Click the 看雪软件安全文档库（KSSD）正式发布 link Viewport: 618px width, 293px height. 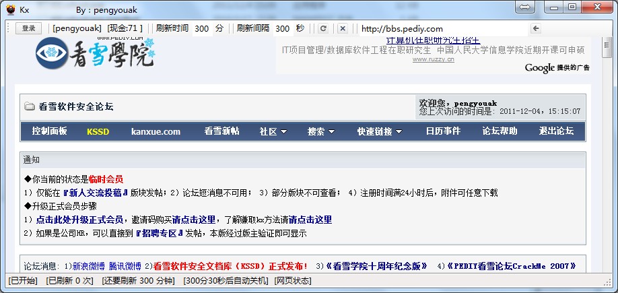click(x=230, y=266)
